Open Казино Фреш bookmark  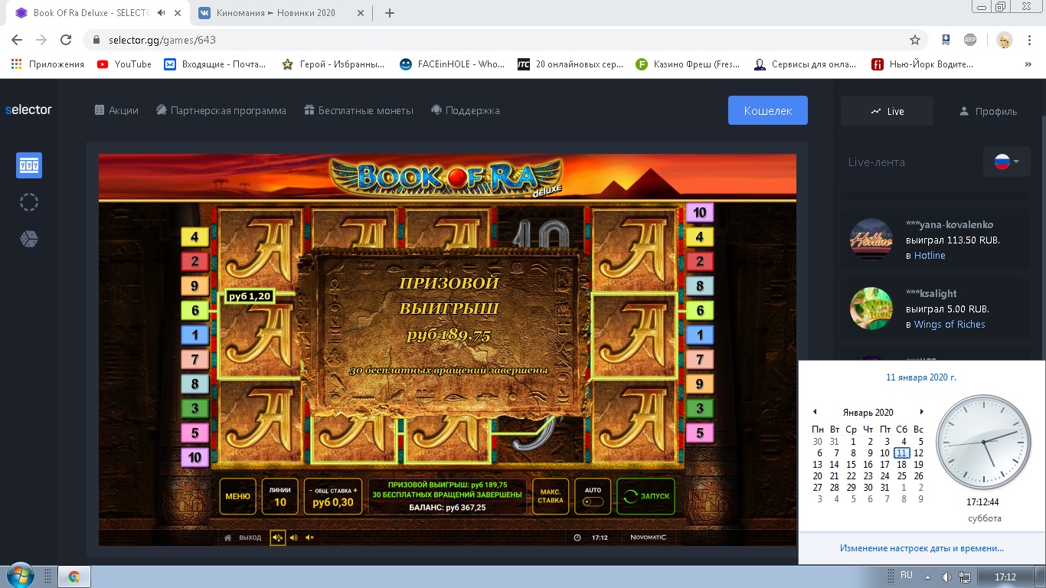[x=688, y=64]
